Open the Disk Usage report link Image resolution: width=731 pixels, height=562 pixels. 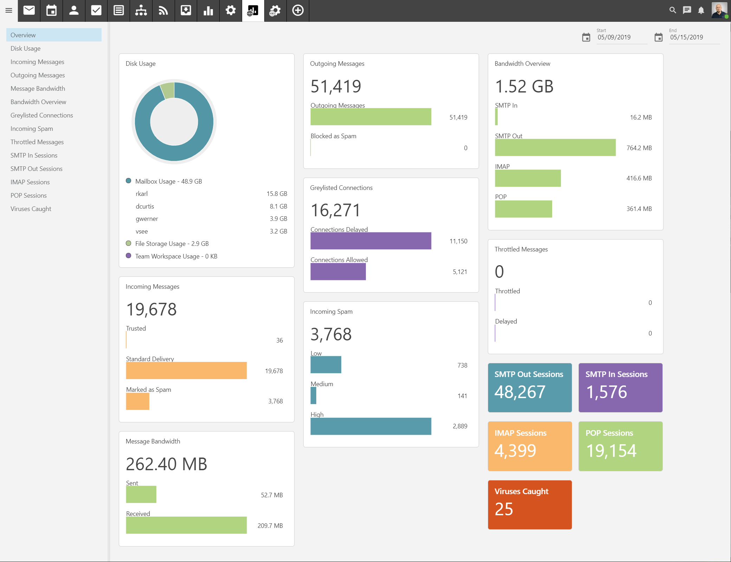(x=26, y=48)
